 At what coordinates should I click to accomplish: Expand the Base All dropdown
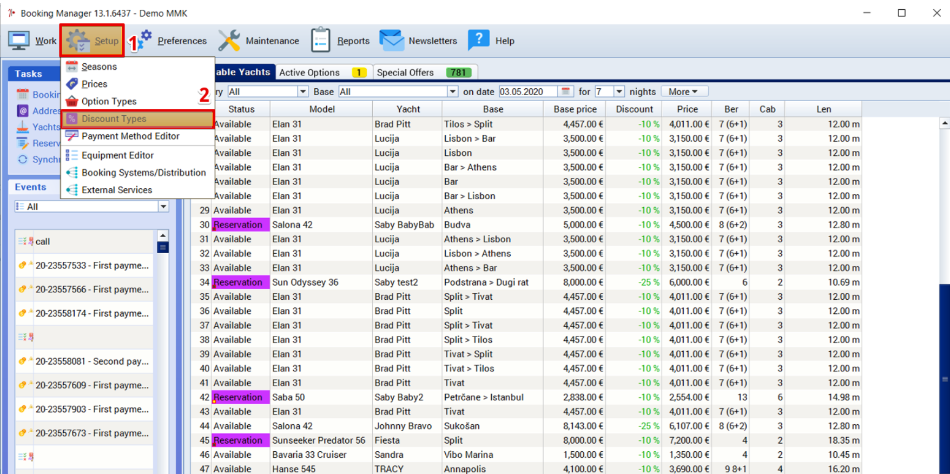pyautogui.click(x=453, y=91)
